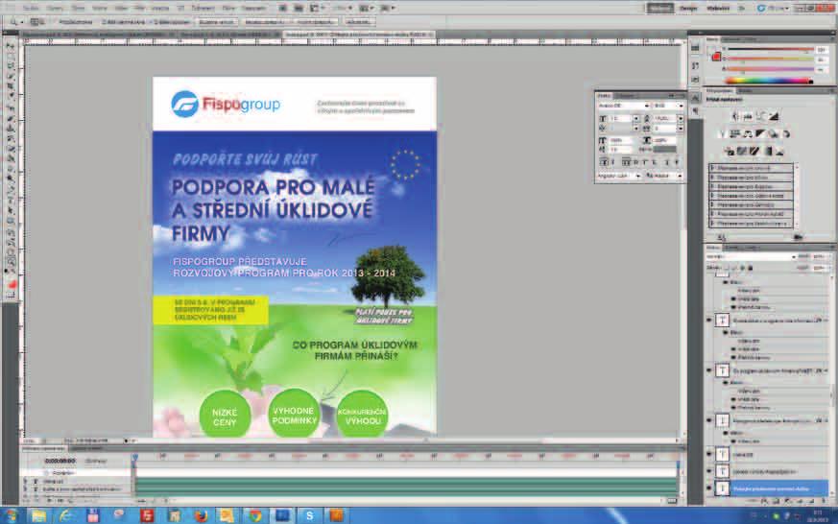The image size is (838, 524).
Task: Switch to the Malování workspace
Action: (718, 8)
